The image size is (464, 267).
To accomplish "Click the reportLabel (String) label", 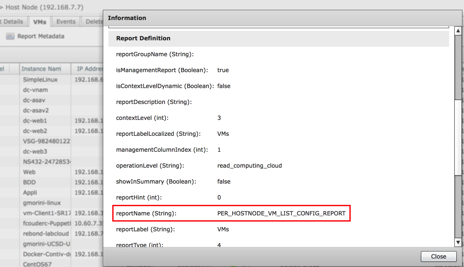I will pos(145,229).
